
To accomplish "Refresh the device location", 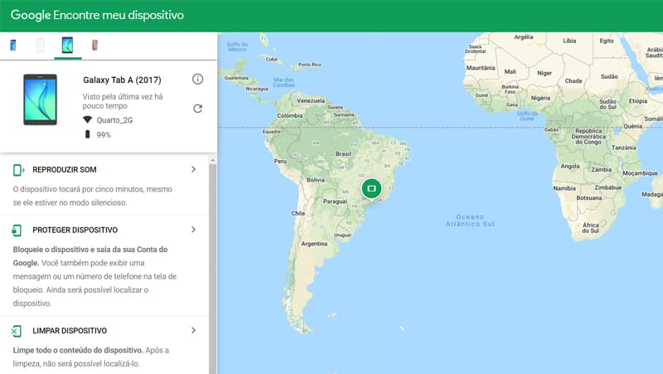I will point(197,109).
